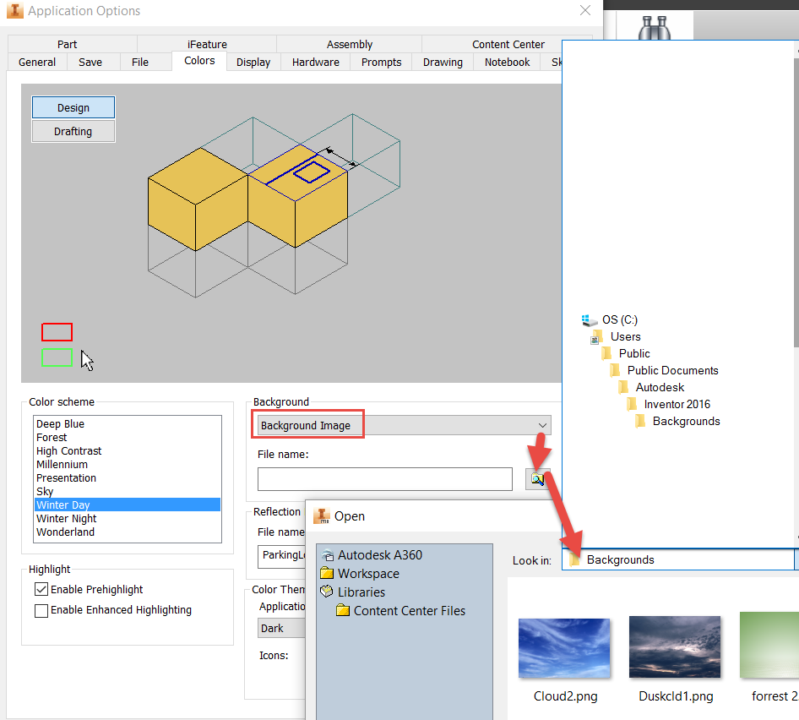This screenshot has width=799, height=720.
Task: Open the Look in Backgrounds dropdown
Action: click(x=680, y=560)
